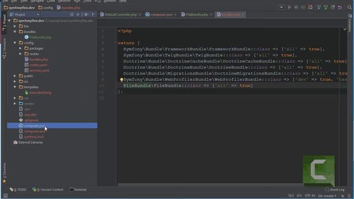Open the TODO tool window
This screenshot has width=354, height=199.
coord(18,190)
